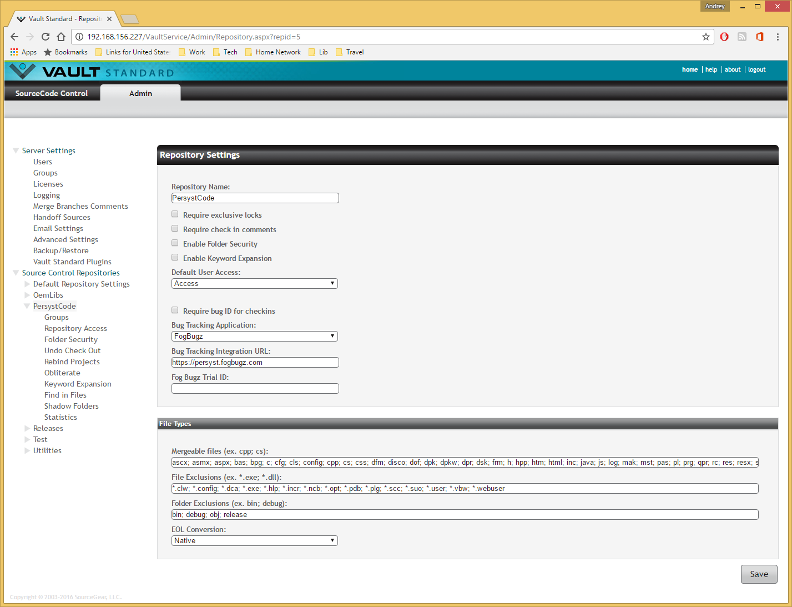The image size is (792, 607).
Task: Click Fog Bugz Trial ID field
Action: (255, 389)
